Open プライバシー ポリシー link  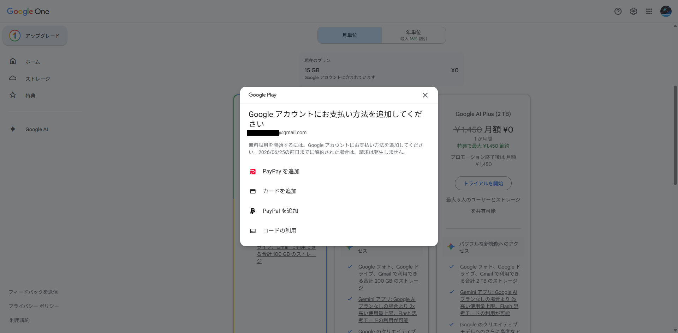(x=34, y=306)
